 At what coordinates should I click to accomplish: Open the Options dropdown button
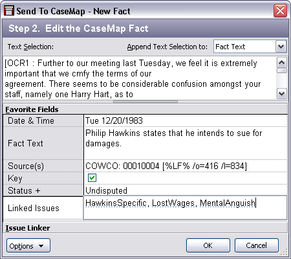tap(28, 245)
